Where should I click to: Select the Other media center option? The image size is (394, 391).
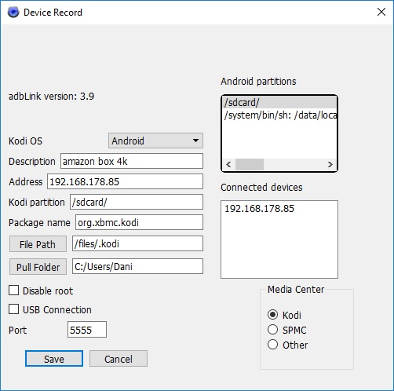coord(272,345)
